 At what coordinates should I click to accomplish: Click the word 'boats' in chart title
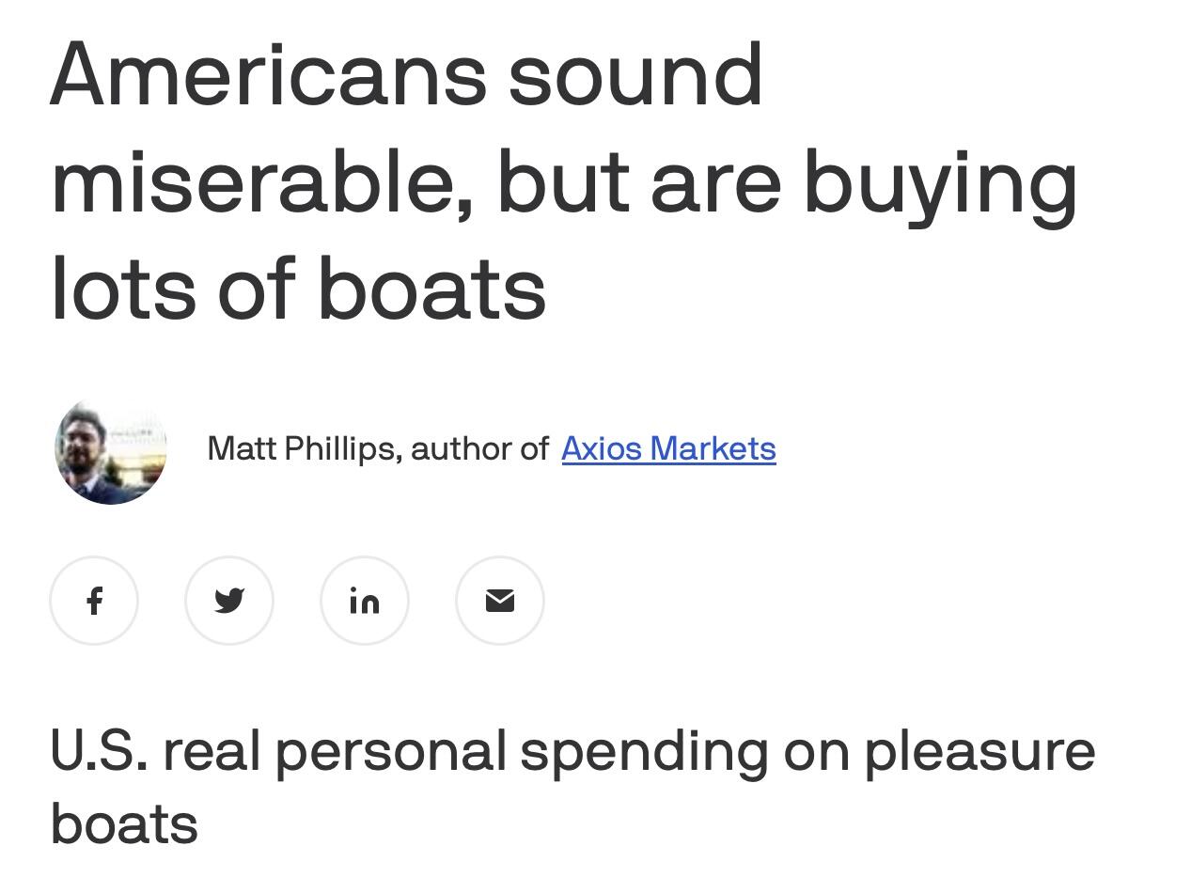point(124,823)
